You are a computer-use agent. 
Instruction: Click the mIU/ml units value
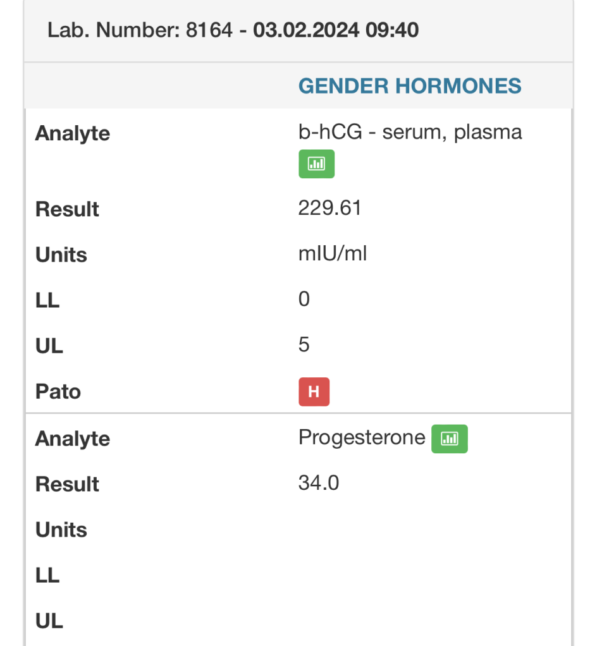(x=332, y=253)
